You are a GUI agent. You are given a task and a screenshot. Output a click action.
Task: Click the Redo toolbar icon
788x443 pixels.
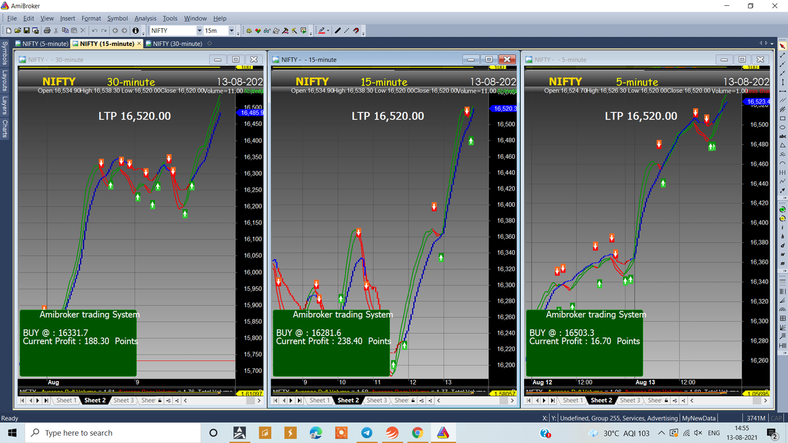(x=104, y=30)
